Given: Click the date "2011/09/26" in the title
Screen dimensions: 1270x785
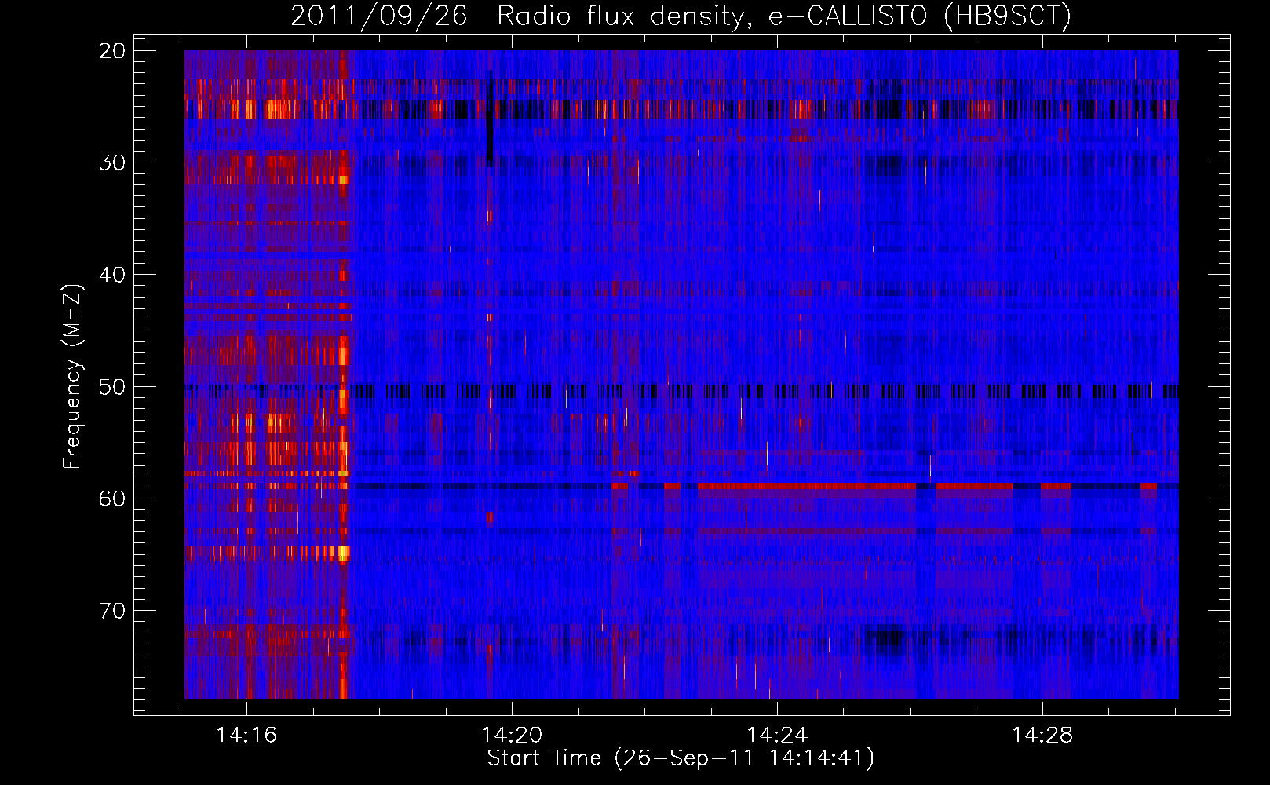Looking at the screenshot, I should point(379,16).
